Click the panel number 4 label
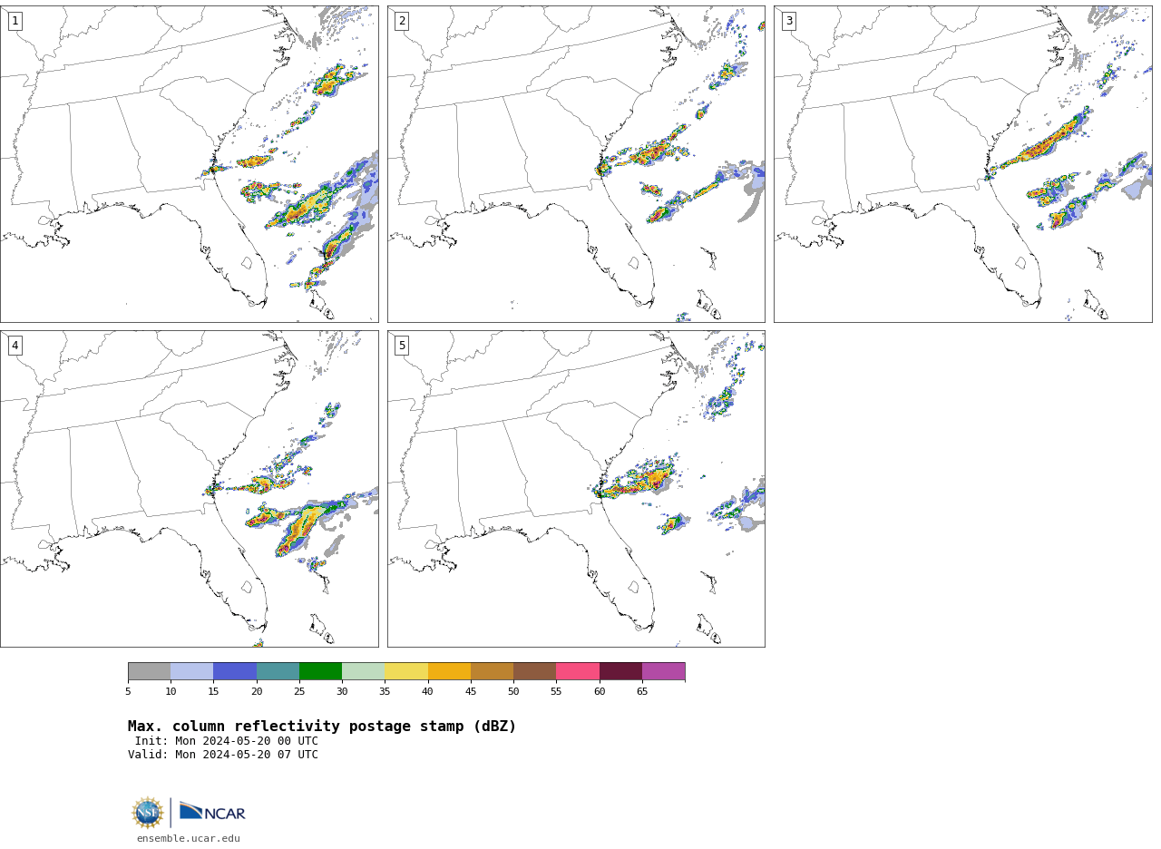 [x=15, y=346]
